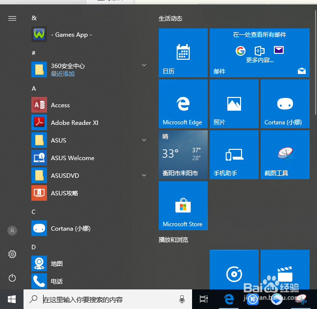Open the Games App icon

pos(39,34)
